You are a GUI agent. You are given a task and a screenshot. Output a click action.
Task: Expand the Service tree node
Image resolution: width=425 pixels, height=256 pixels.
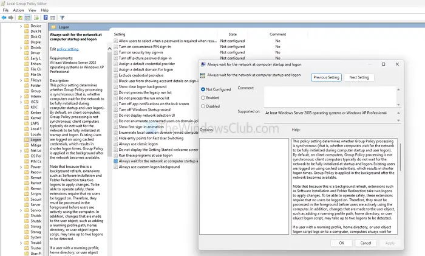[x=21, y=210]
